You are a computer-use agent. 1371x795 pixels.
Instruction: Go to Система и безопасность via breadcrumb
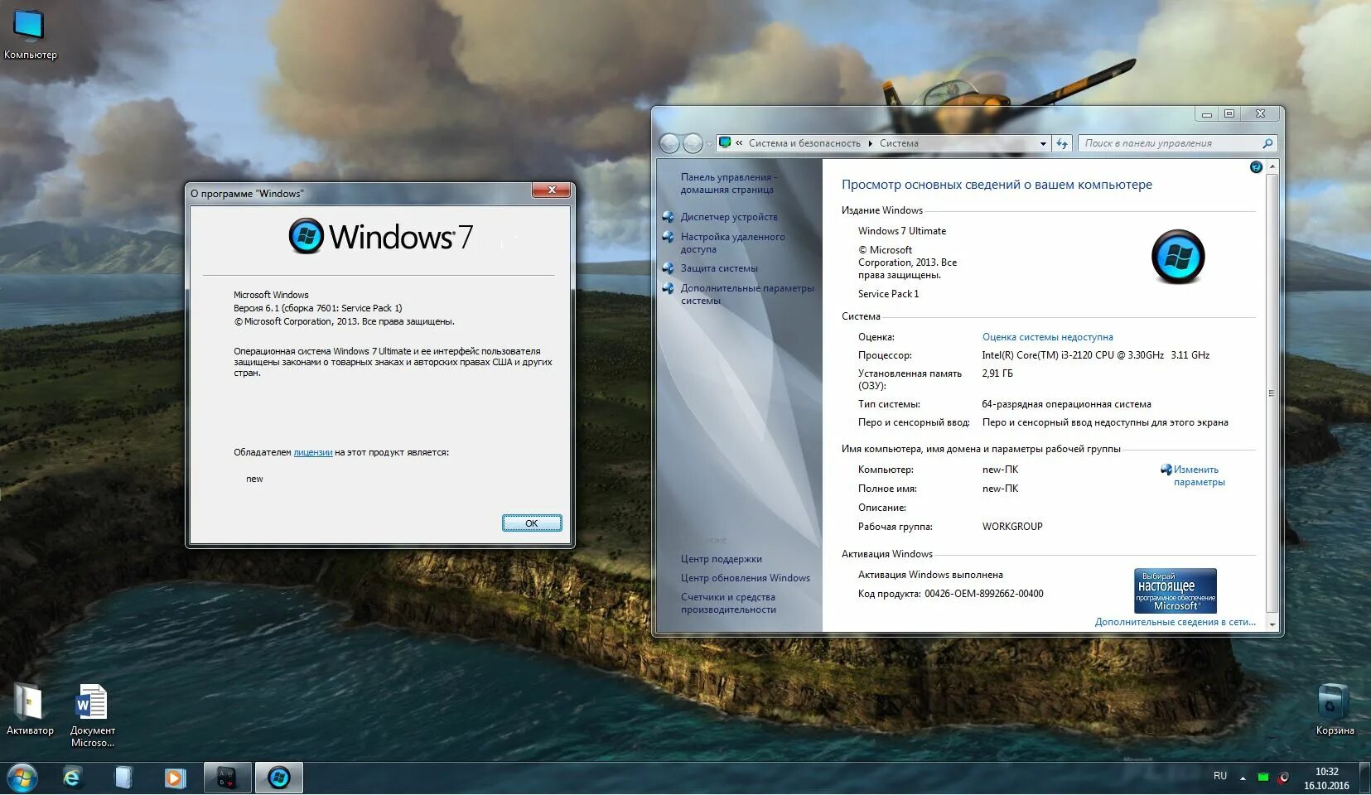pos(805,142)
